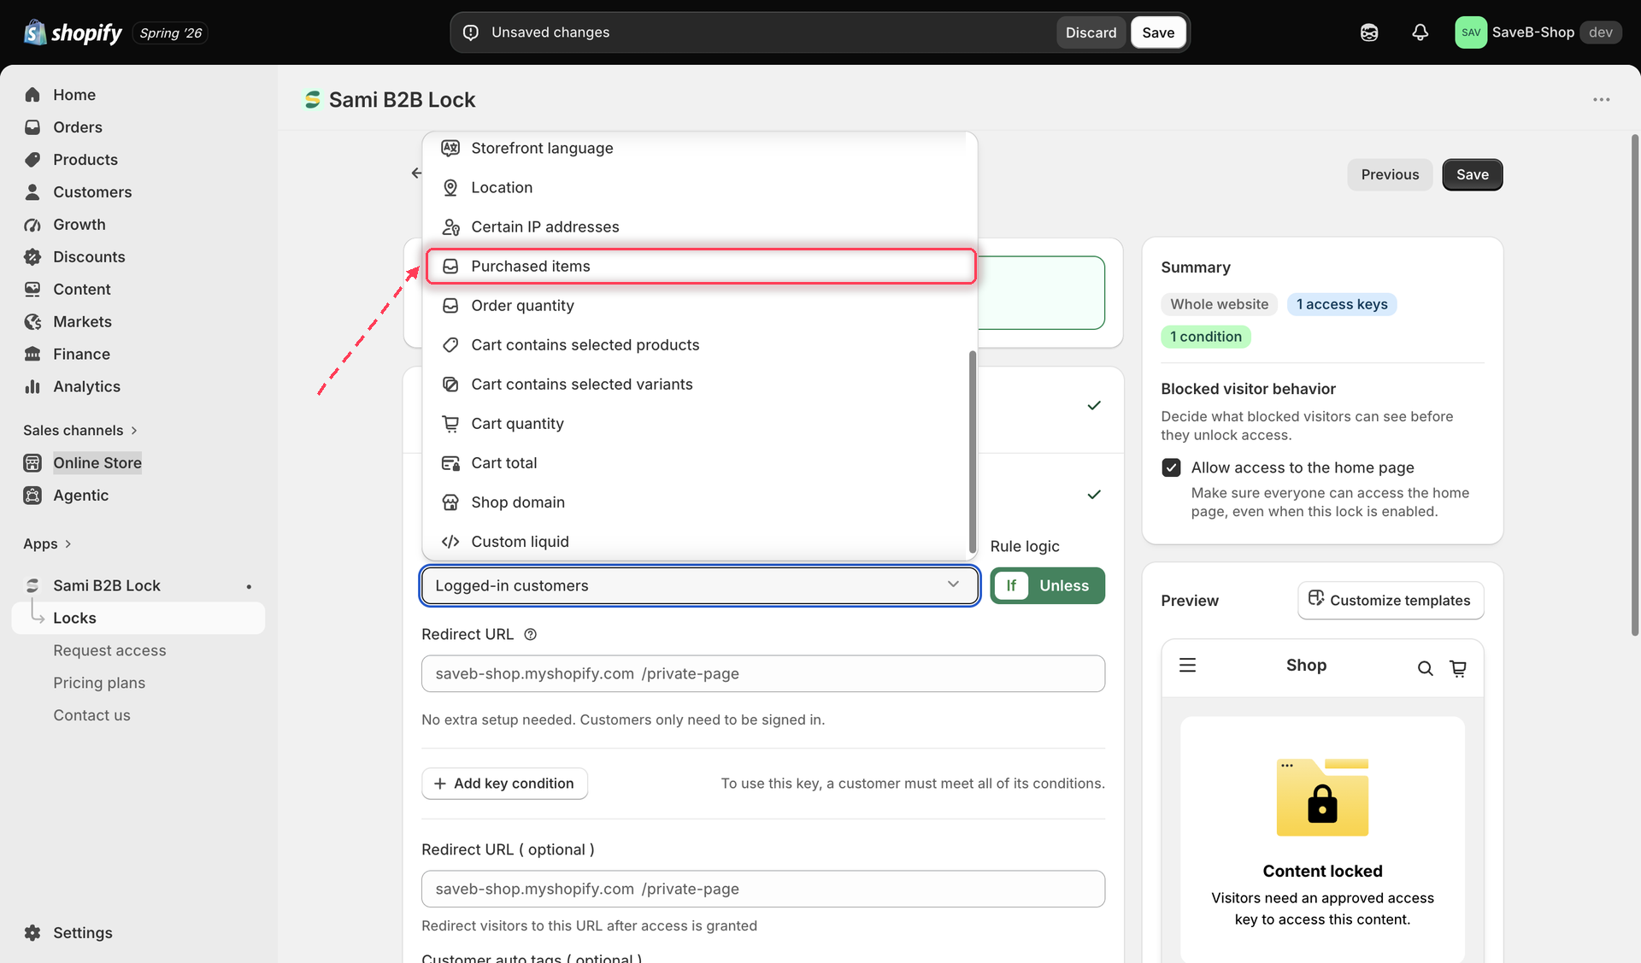The image size is (1641, 963).
Task: Click the Customers person icon in the sidebar
Action: tap(32, 192)
